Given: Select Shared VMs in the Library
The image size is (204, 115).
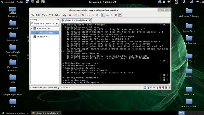Looking at the screenshot, I should [41, 37].
